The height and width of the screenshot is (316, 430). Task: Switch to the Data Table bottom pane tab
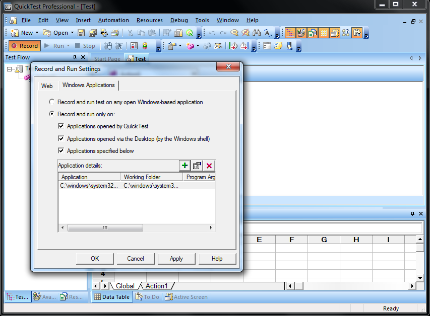pos(112,297)
